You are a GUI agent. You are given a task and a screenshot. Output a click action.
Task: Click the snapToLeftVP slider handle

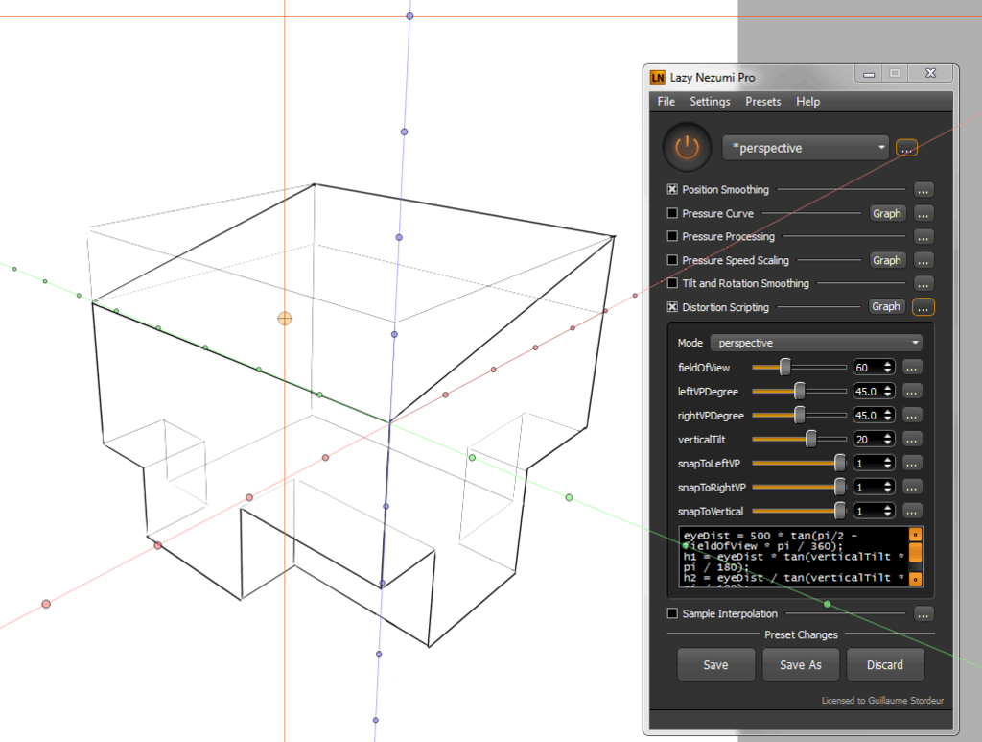840,463
